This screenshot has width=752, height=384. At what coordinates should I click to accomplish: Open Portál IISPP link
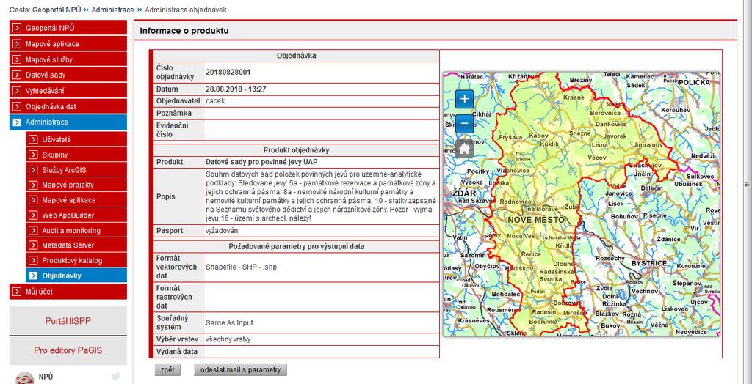(x=68, y=321)
